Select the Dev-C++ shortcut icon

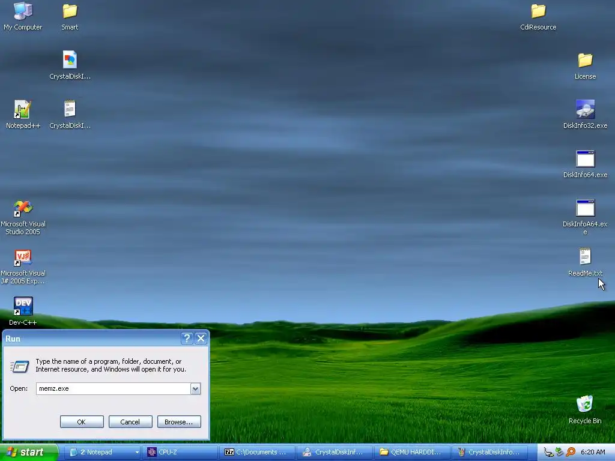point(23,312)
